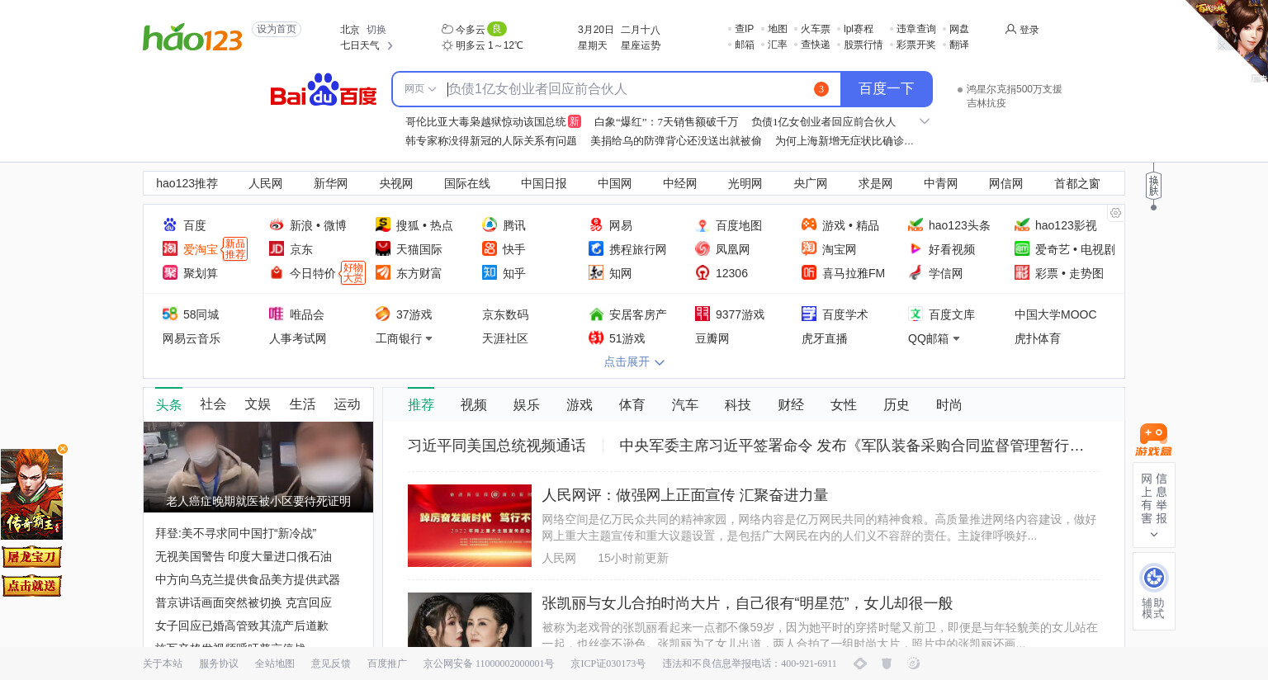Viewport: 1268px width, 680px height.
Task: Open headline 习近平同美国总统视频通话
Action: 497,446
